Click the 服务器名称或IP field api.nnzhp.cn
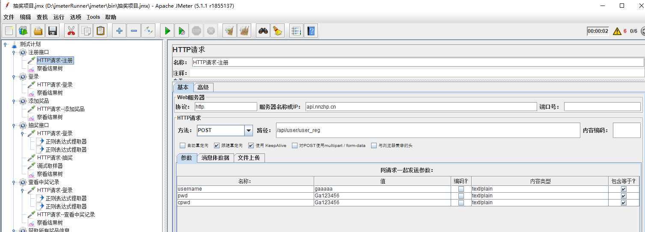This screenshot has height=232, width=645. click(x=421, y=107)
